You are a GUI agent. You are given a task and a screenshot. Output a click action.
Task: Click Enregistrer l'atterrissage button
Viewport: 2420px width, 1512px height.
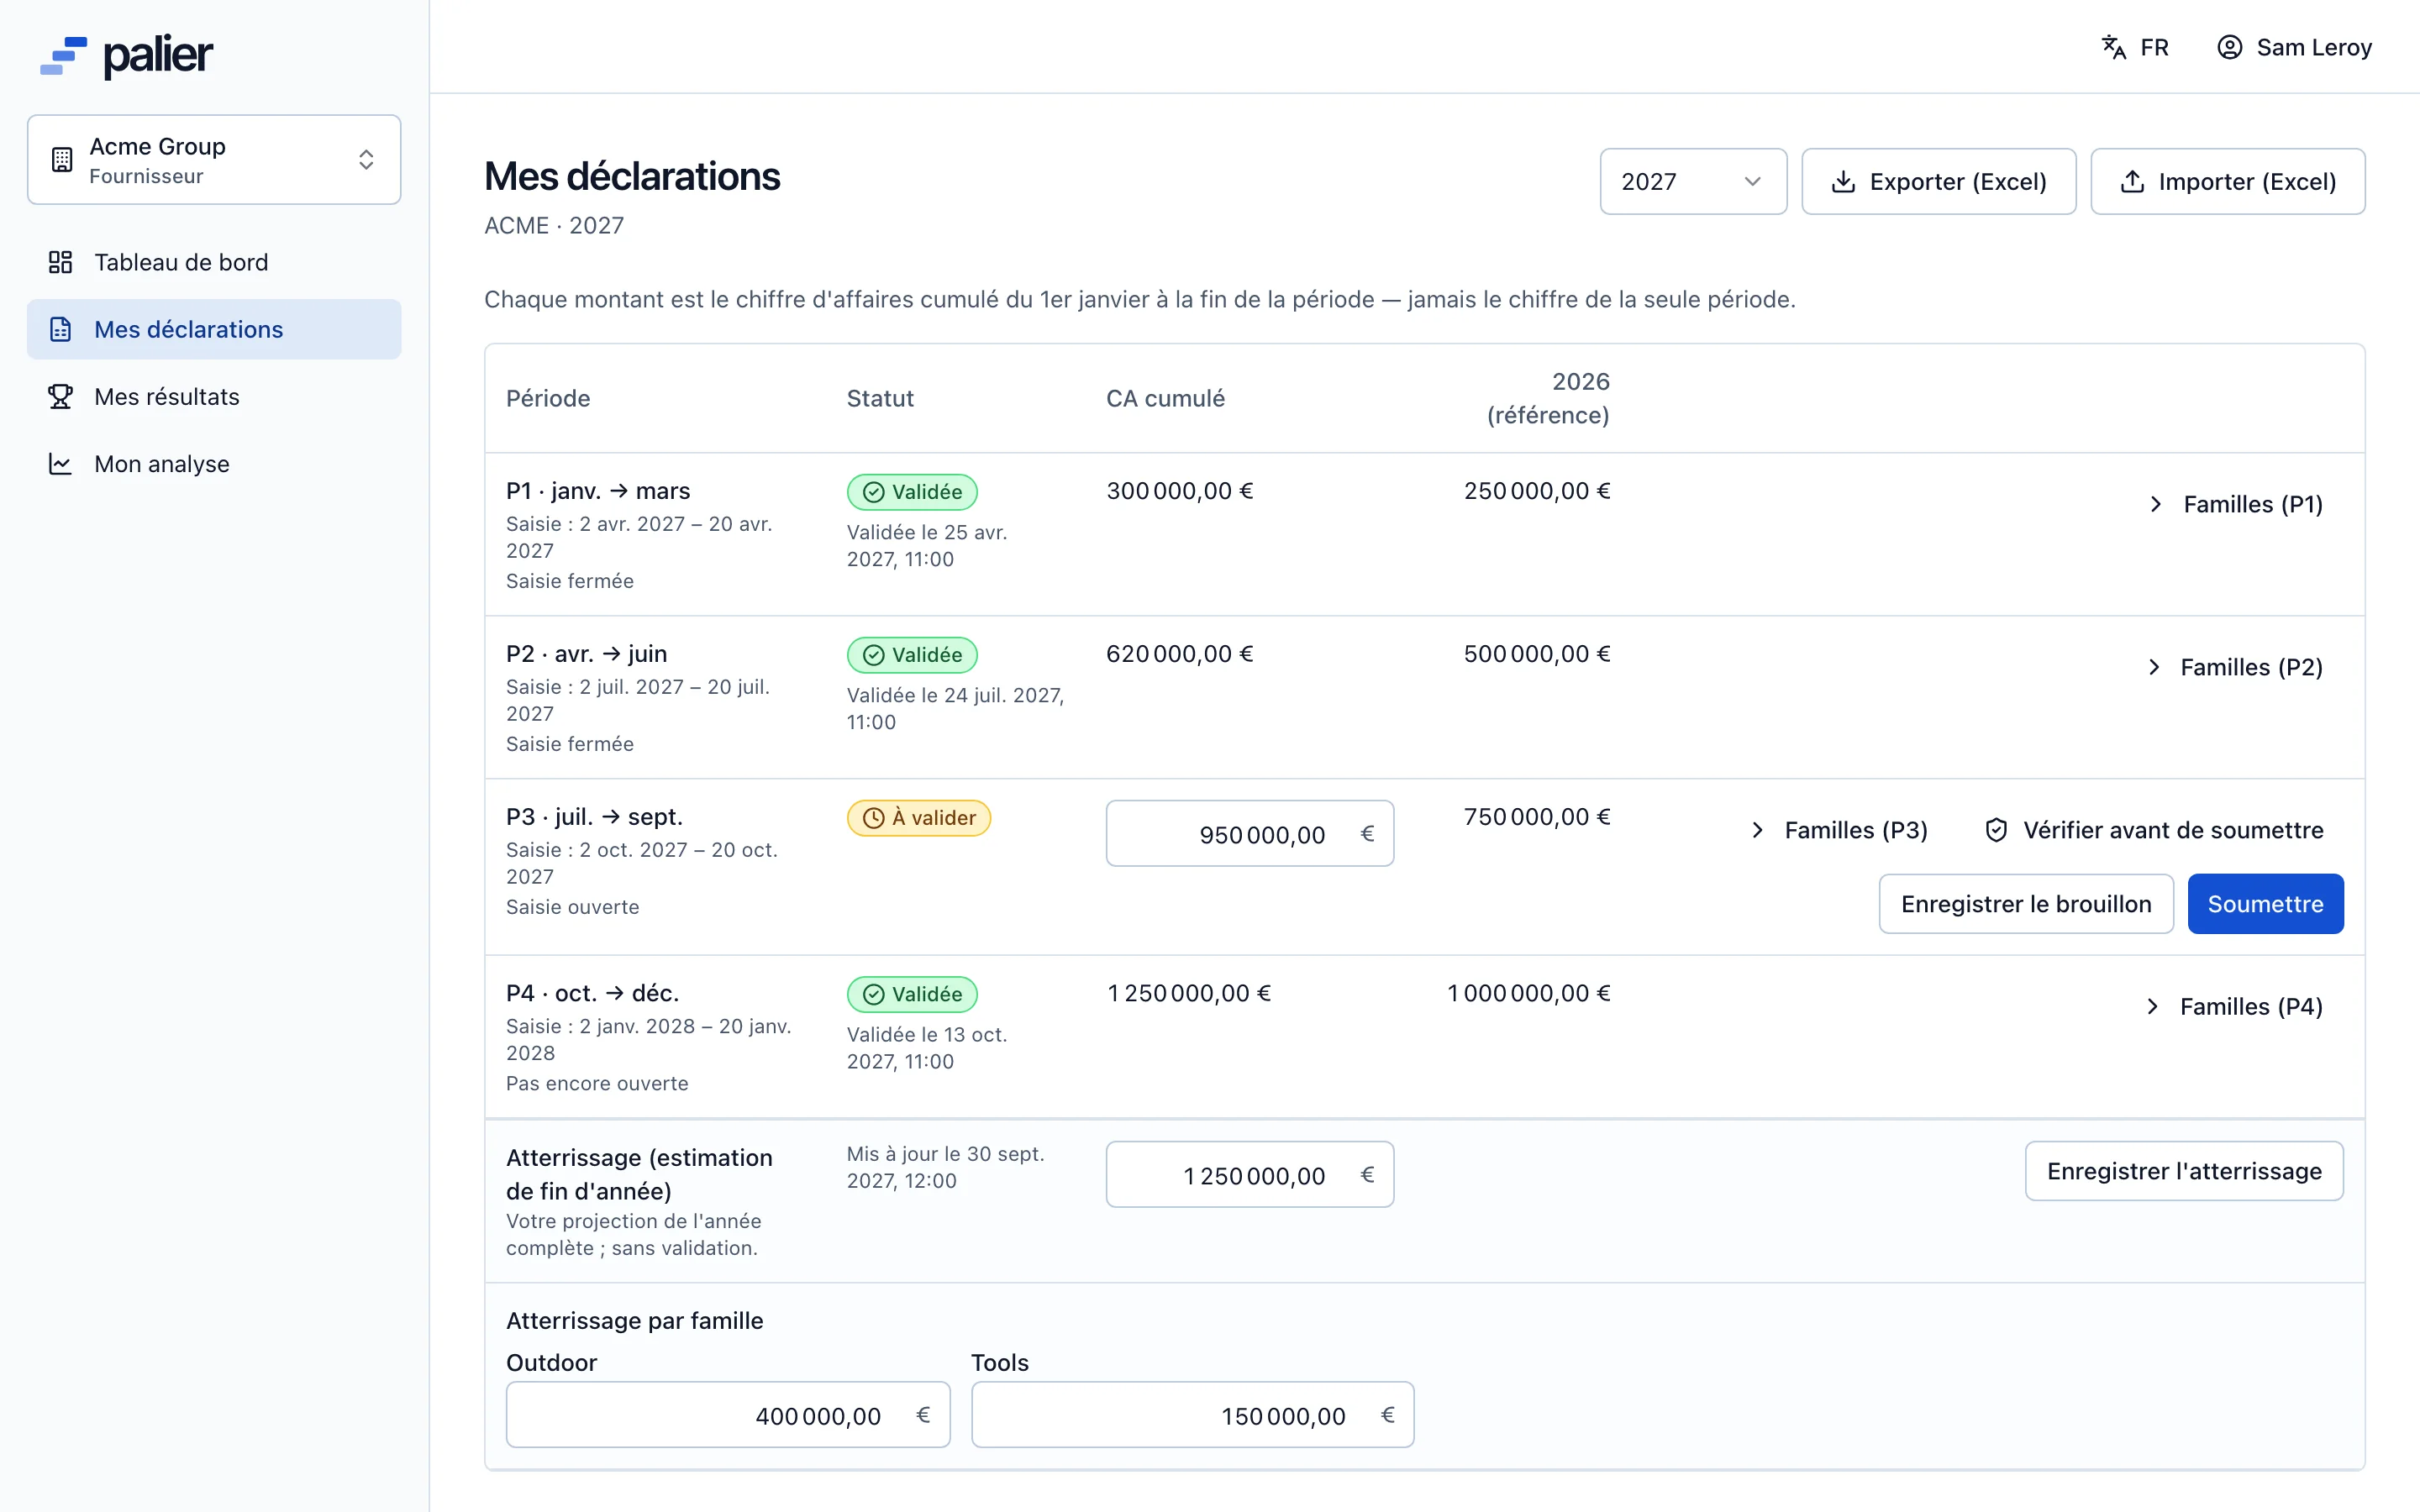click(x=2184, y=1171)
